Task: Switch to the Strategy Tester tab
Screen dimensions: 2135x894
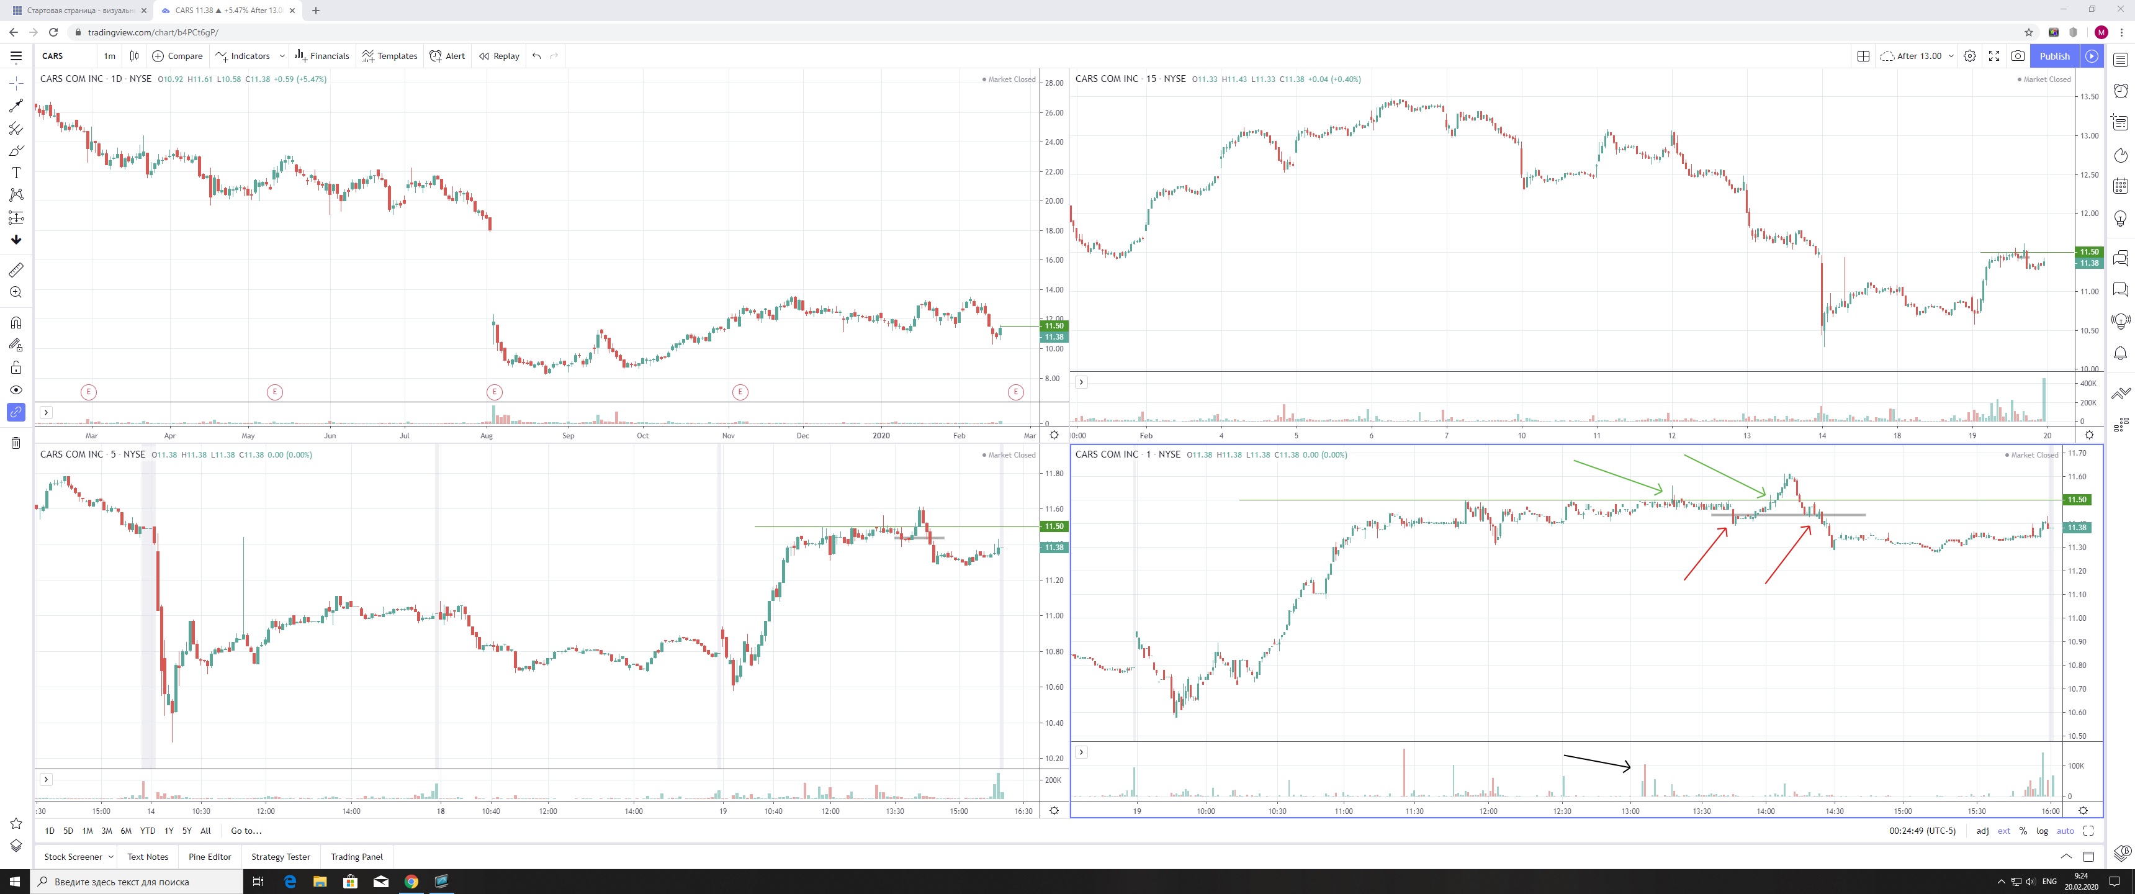Action: point(280,857)
